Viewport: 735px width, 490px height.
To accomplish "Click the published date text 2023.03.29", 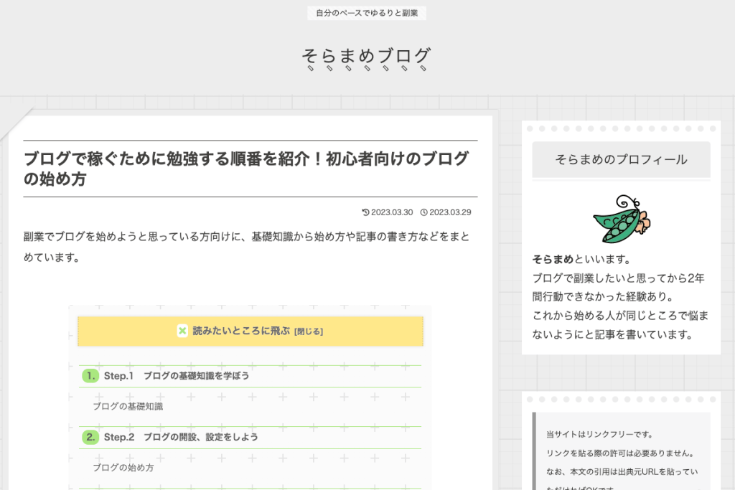I will (450, 212).
